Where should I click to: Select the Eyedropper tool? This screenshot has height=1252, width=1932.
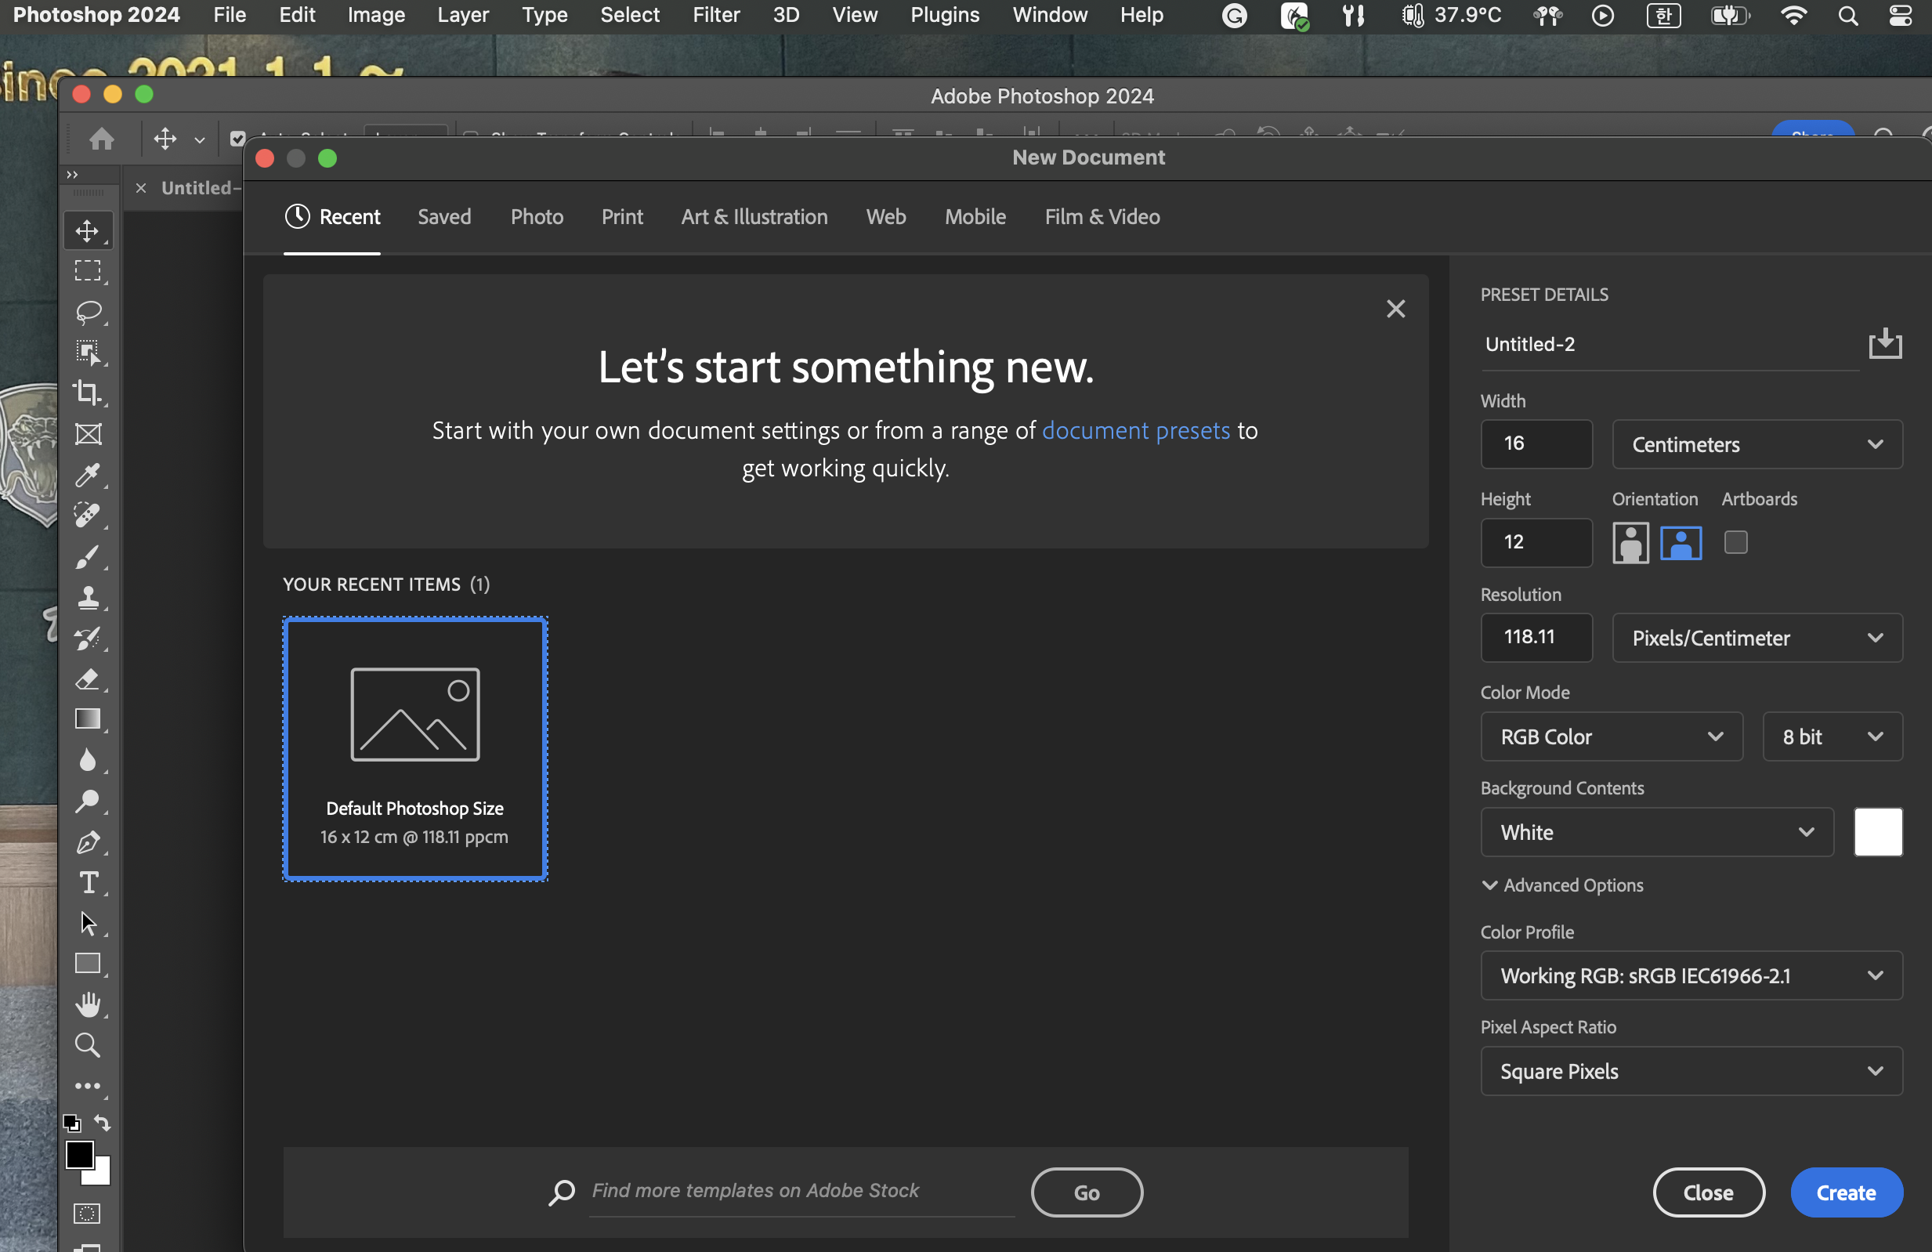88,475
